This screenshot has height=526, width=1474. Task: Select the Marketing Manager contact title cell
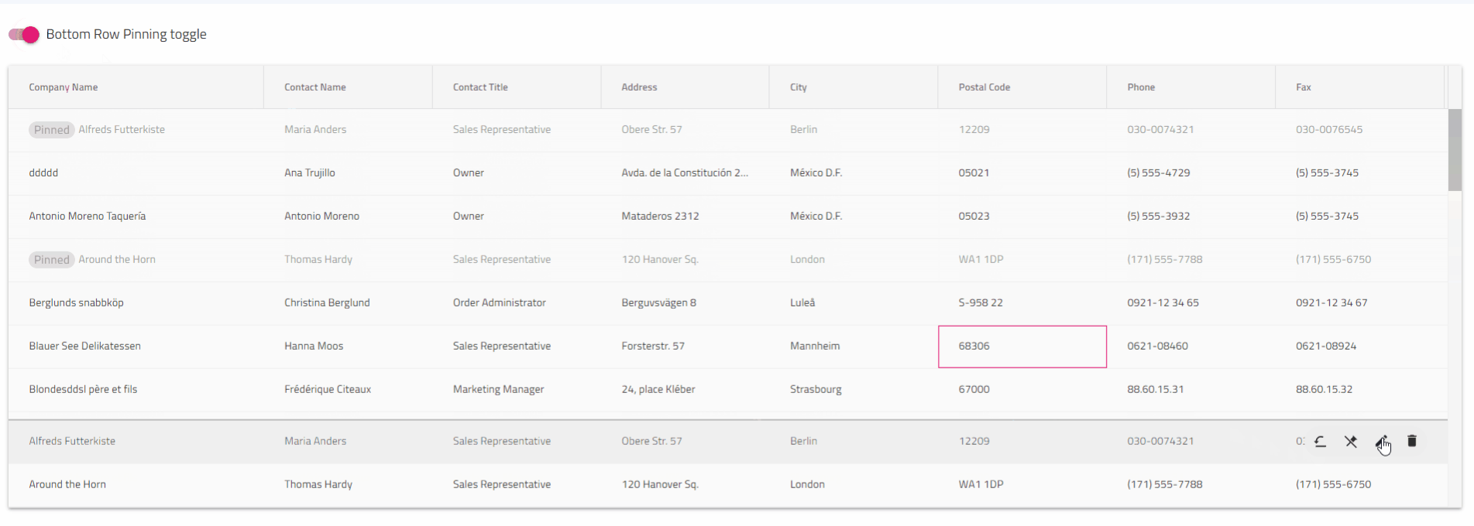[498, 390]
